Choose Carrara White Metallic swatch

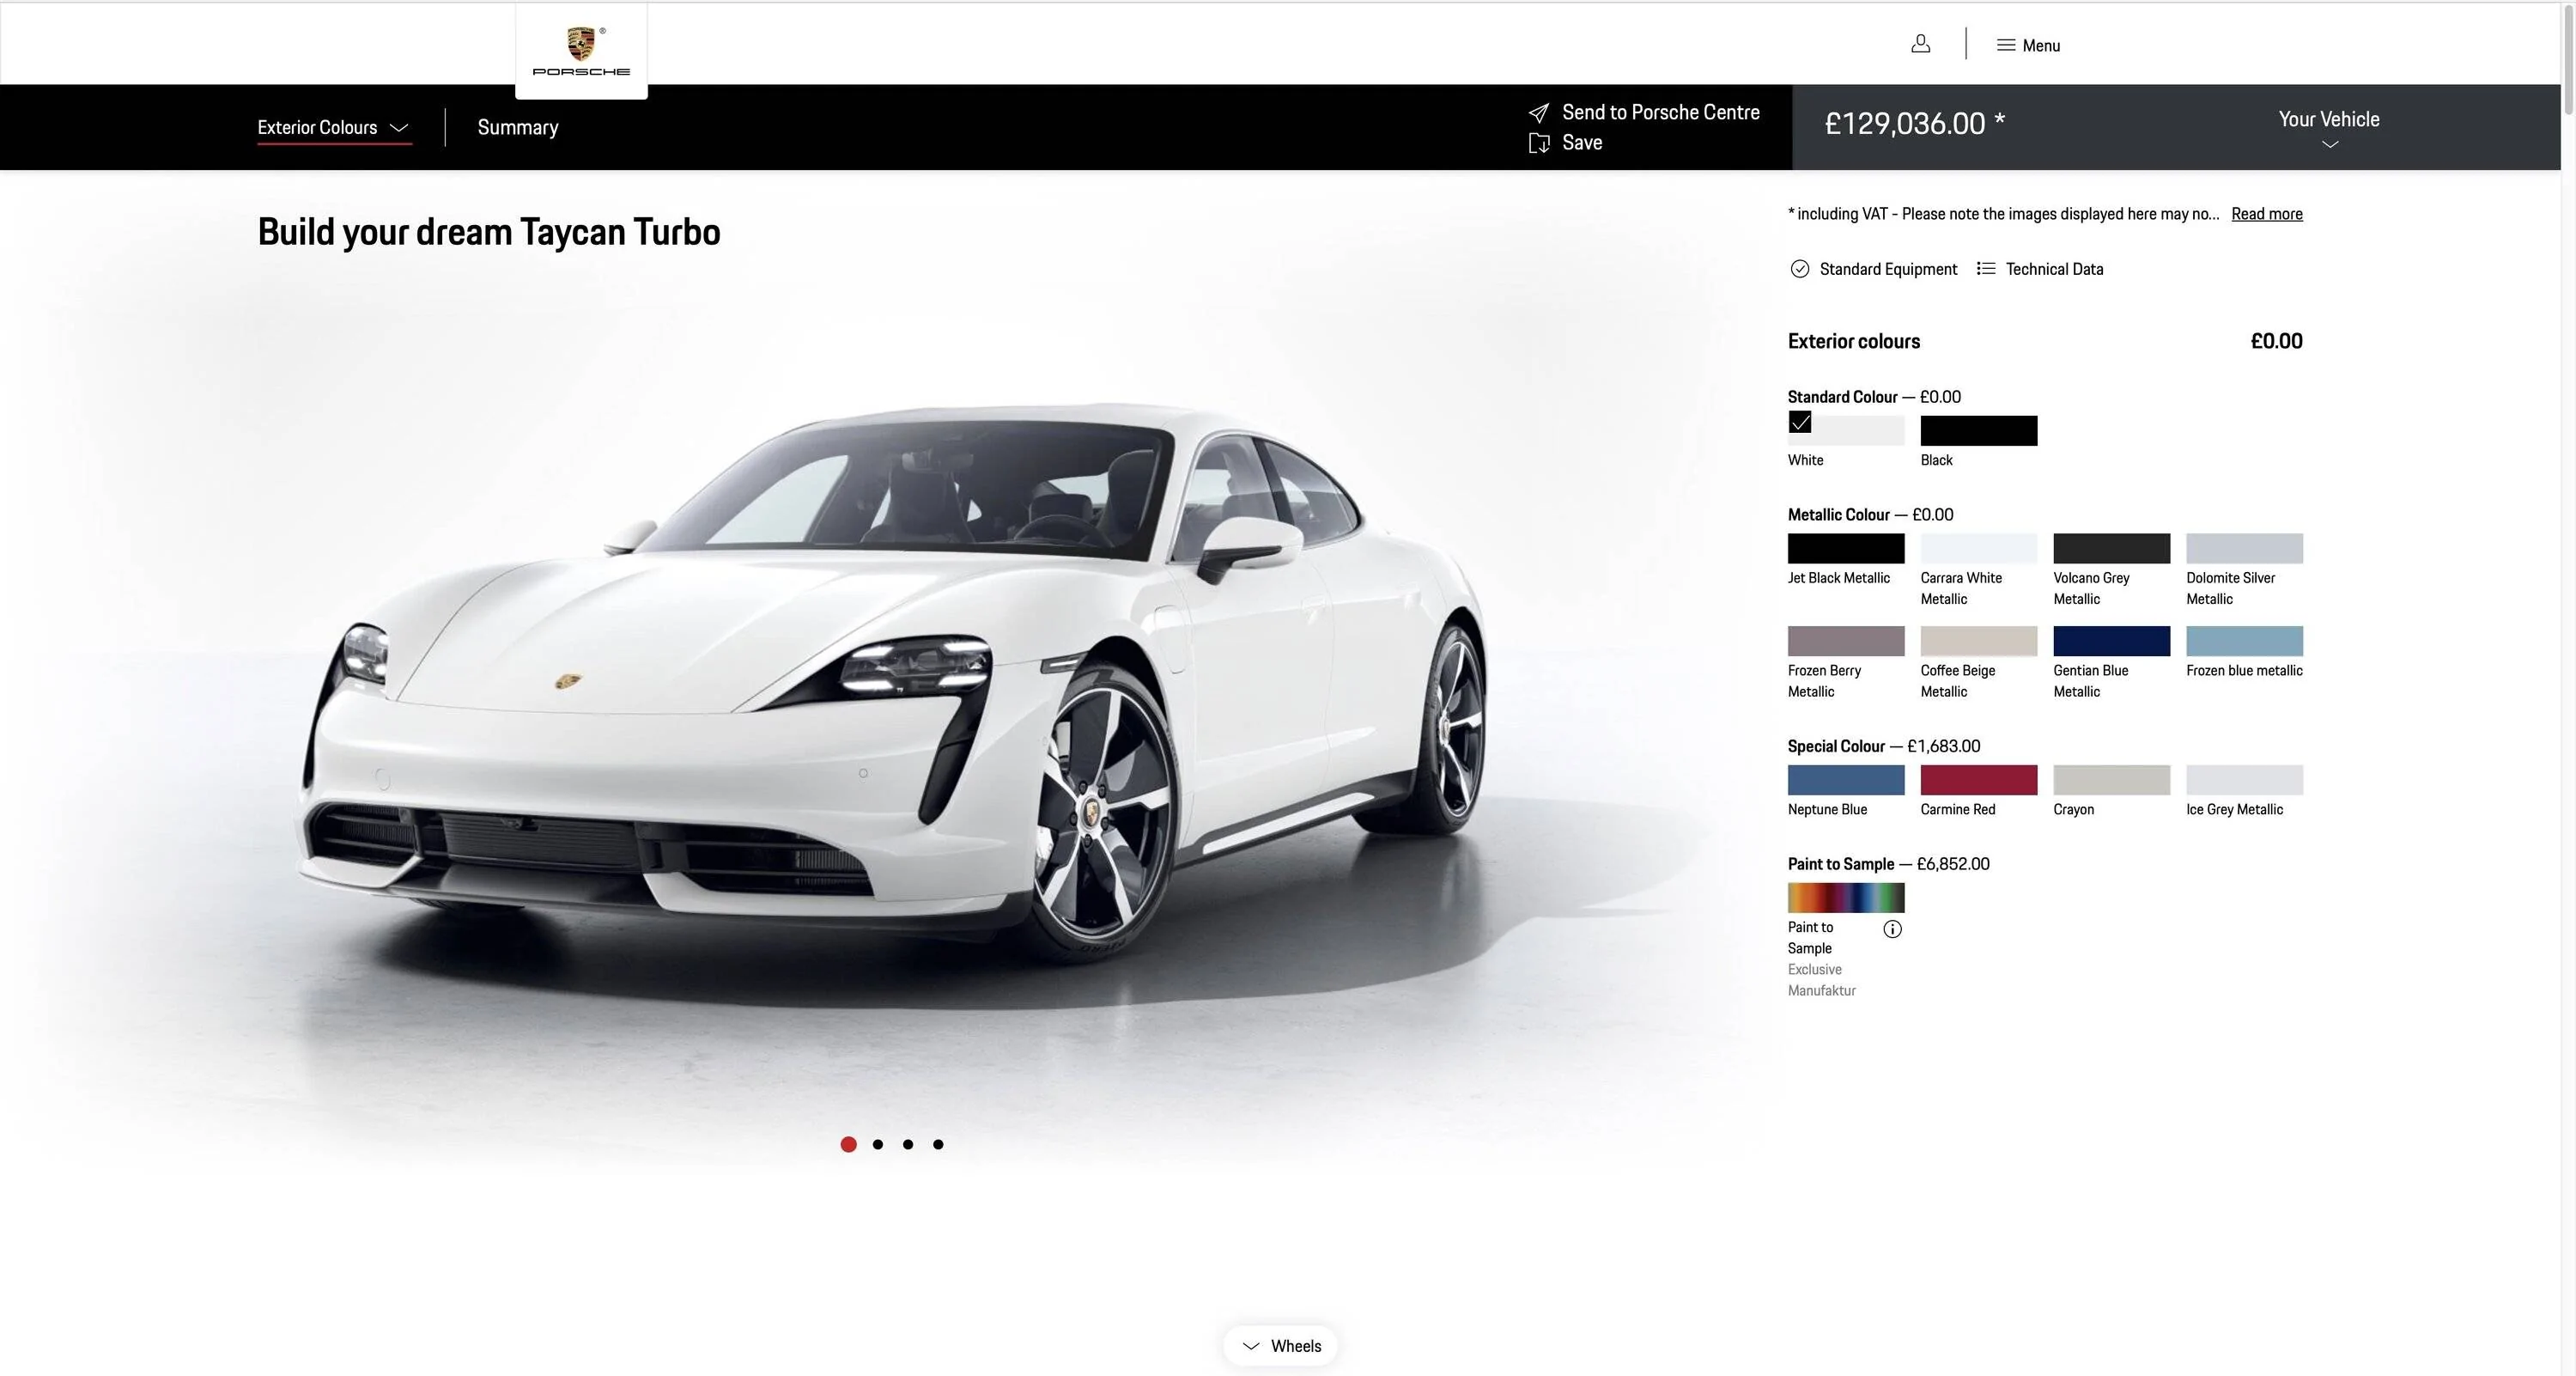point(1978,549)
